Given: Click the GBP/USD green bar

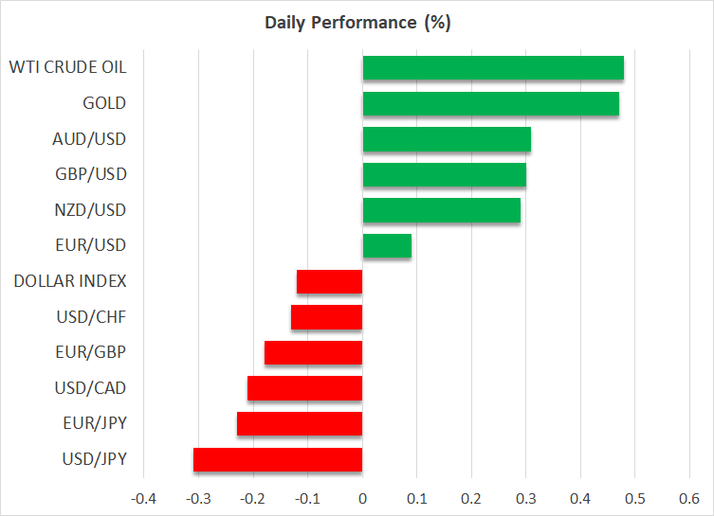Looking at the screenshot, I should 444,175.
